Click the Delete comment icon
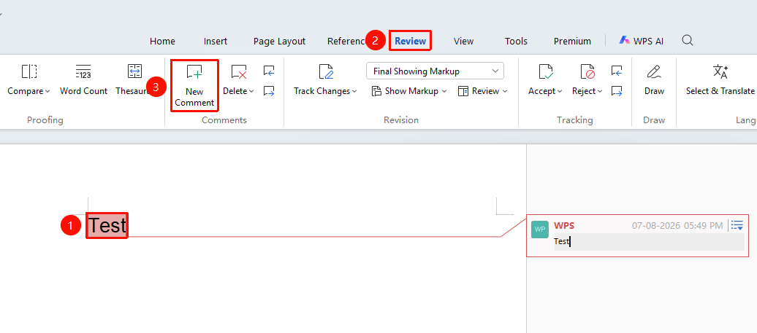757x333 pixels. [238, 71]
